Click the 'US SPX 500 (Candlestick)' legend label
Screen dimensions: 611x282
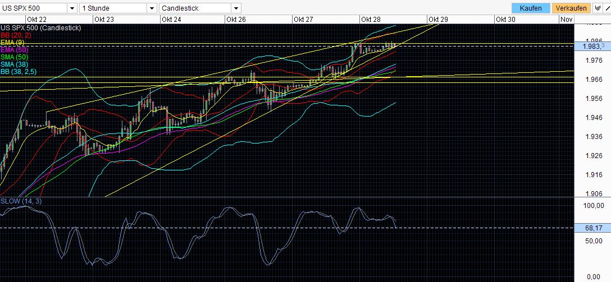(x=41, y=28)
